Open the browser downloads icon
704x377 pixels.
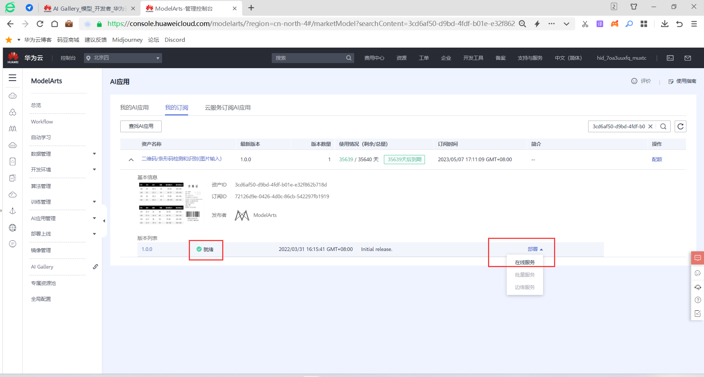point(664,24)
